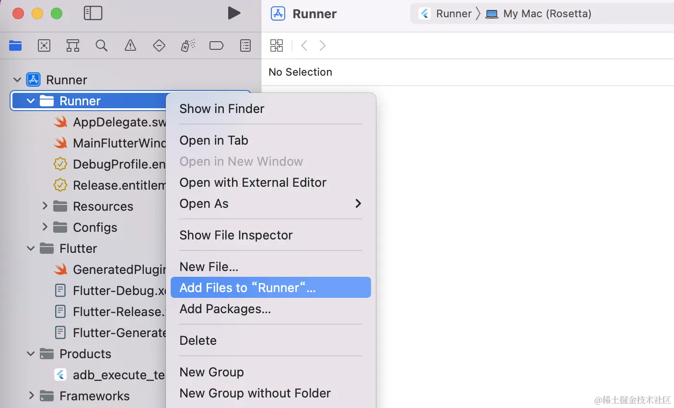Select the Products group row
Viewport: 674px width, 408px height.
(x=75, y=354)
